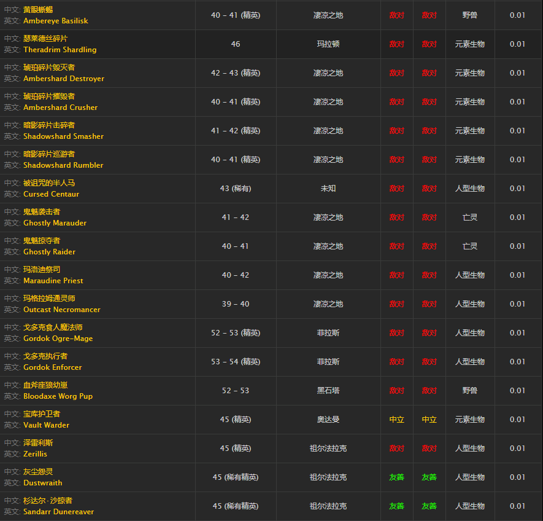Open Outcast Necromancer page
The width and height of the screenshot is (543, 521).
(x=61, y=310)
